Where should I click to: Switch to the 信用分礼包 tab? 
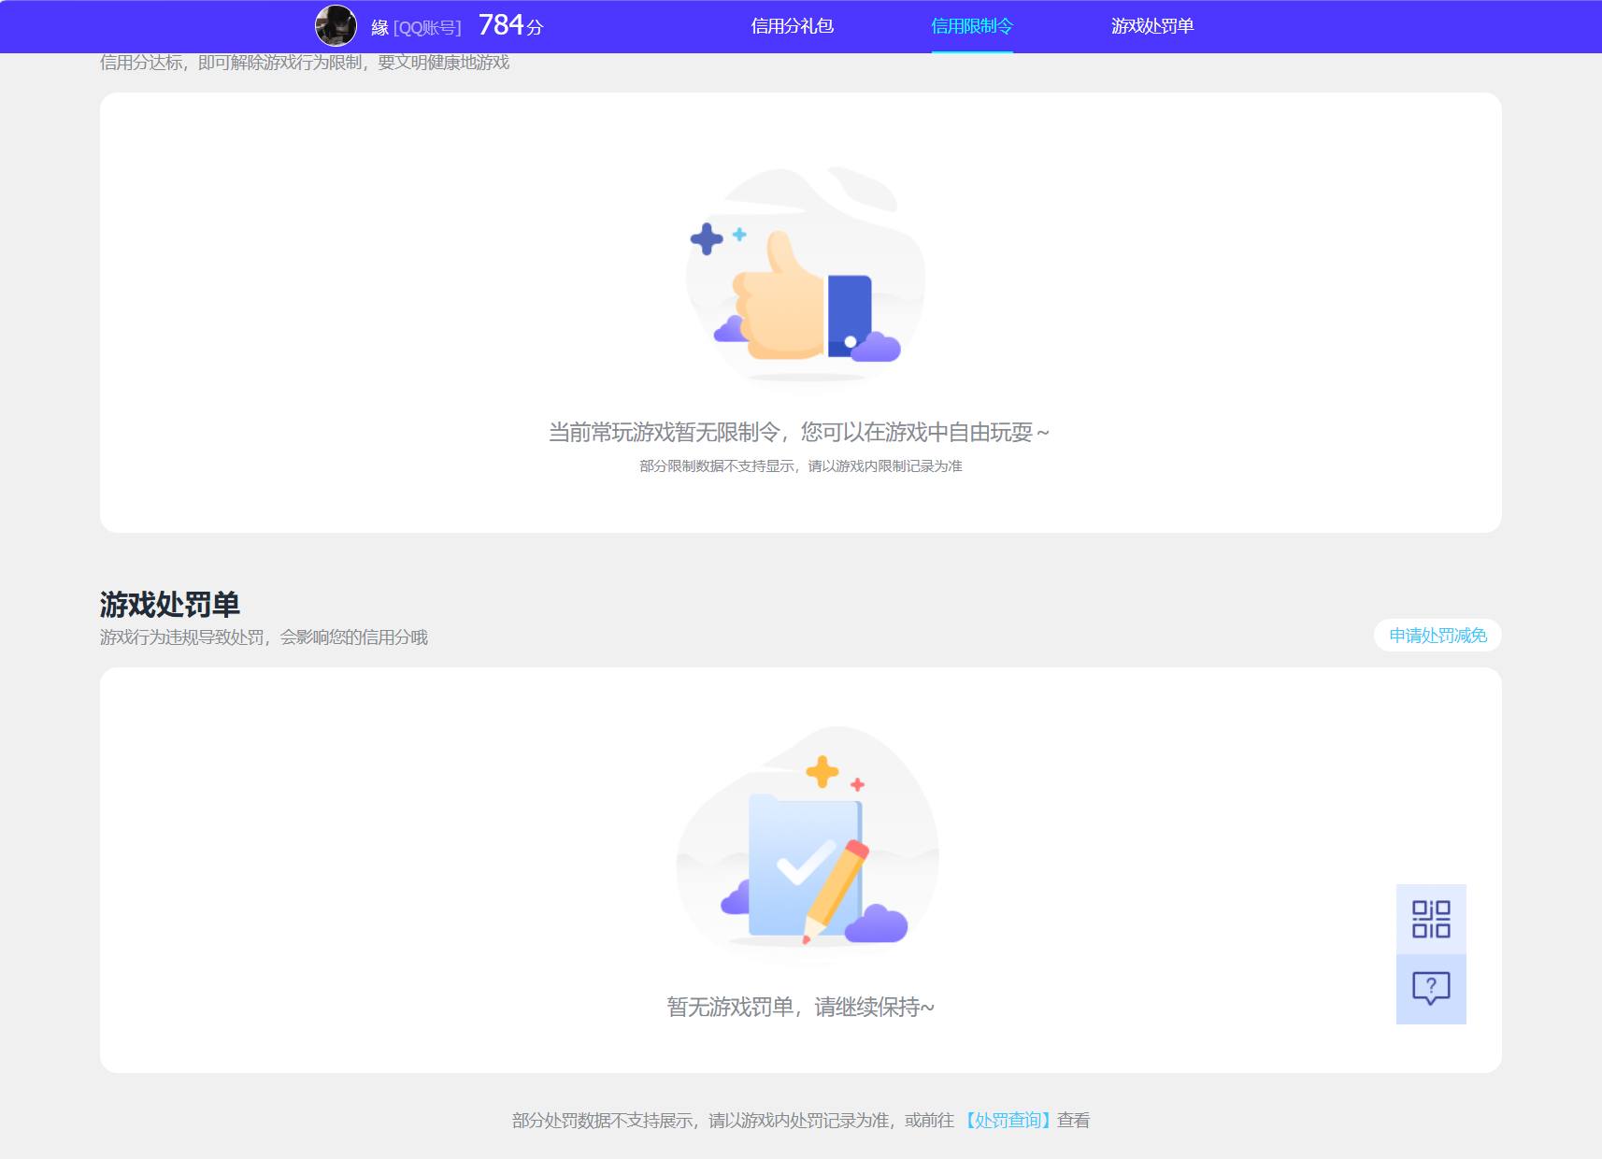[x=793, y=26]
